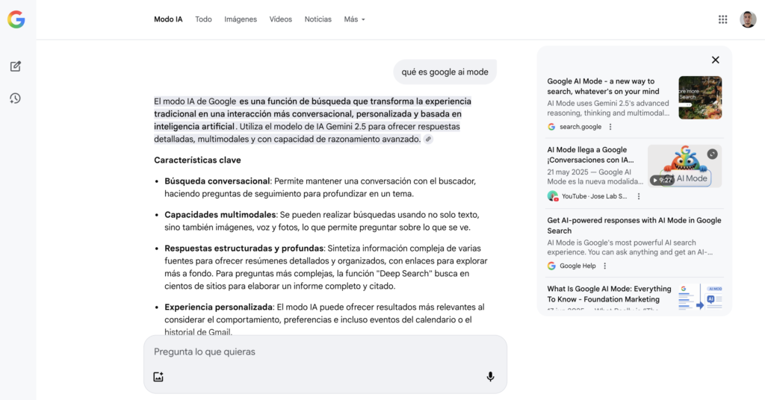Click the Google logo in the sidebar
Image resolution: width=765 pixels, height=400 pixels.
pyautogui.click(x=16, y=19)
